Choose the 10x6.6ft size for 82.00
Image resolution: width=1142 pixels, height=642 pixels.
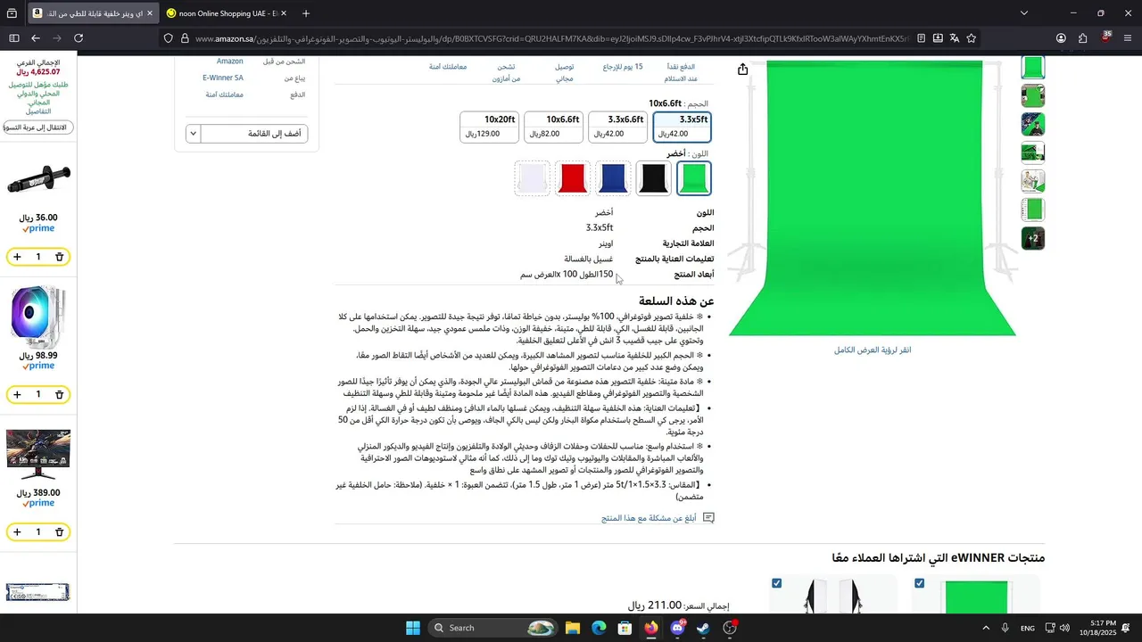click(x=554, y=127)
